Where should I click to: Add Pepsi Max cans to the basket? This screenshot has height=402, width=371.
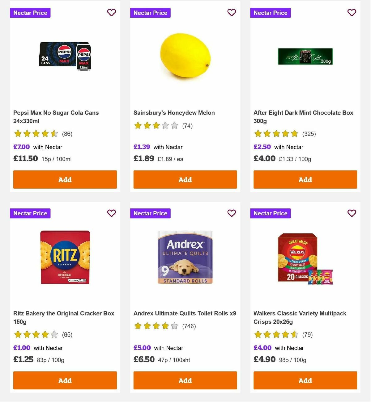pos(65,179)
